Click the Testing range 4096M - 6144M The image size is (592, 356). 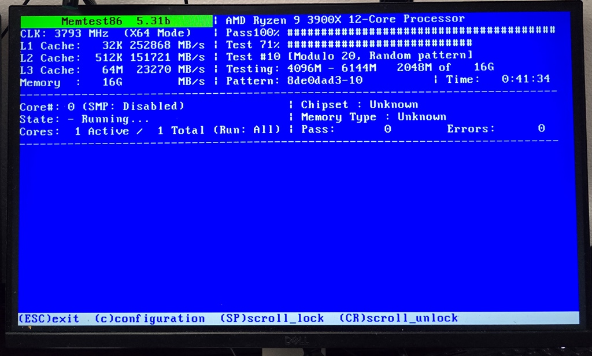point(332,68)
